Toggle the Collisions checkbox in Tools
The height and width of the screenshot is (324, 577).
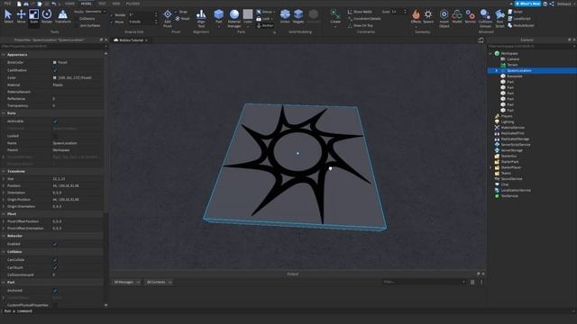pos(76,18)
